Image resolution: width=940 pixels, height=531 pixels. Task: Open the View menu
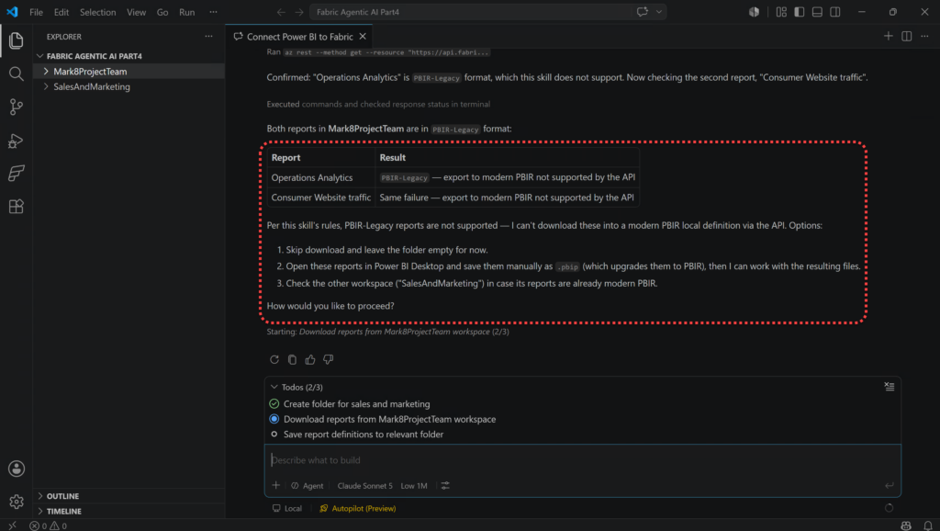[x=136, y=12]
